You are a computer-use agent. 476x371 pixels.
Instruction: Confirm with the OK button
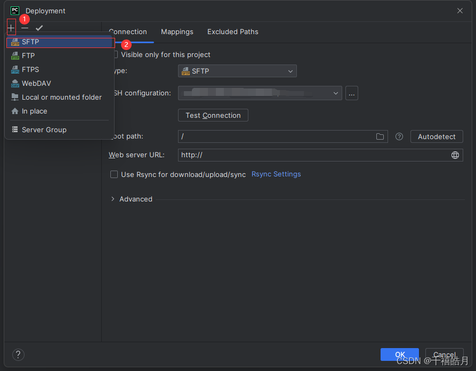point(399,354)
